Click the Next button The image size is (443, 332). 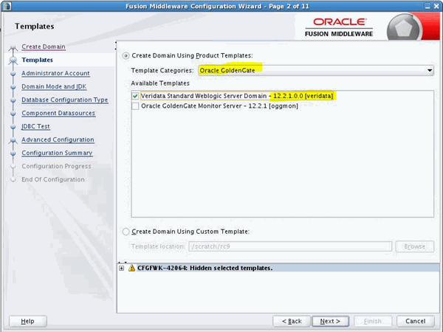[330, 321]
